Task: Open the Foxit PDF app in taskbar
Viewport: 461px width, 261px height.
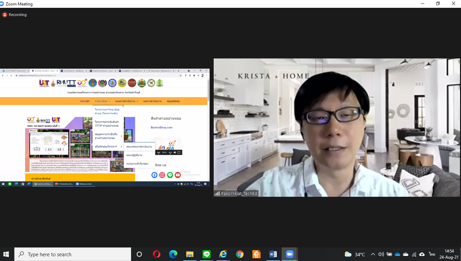Action: (x=256, y=254)
